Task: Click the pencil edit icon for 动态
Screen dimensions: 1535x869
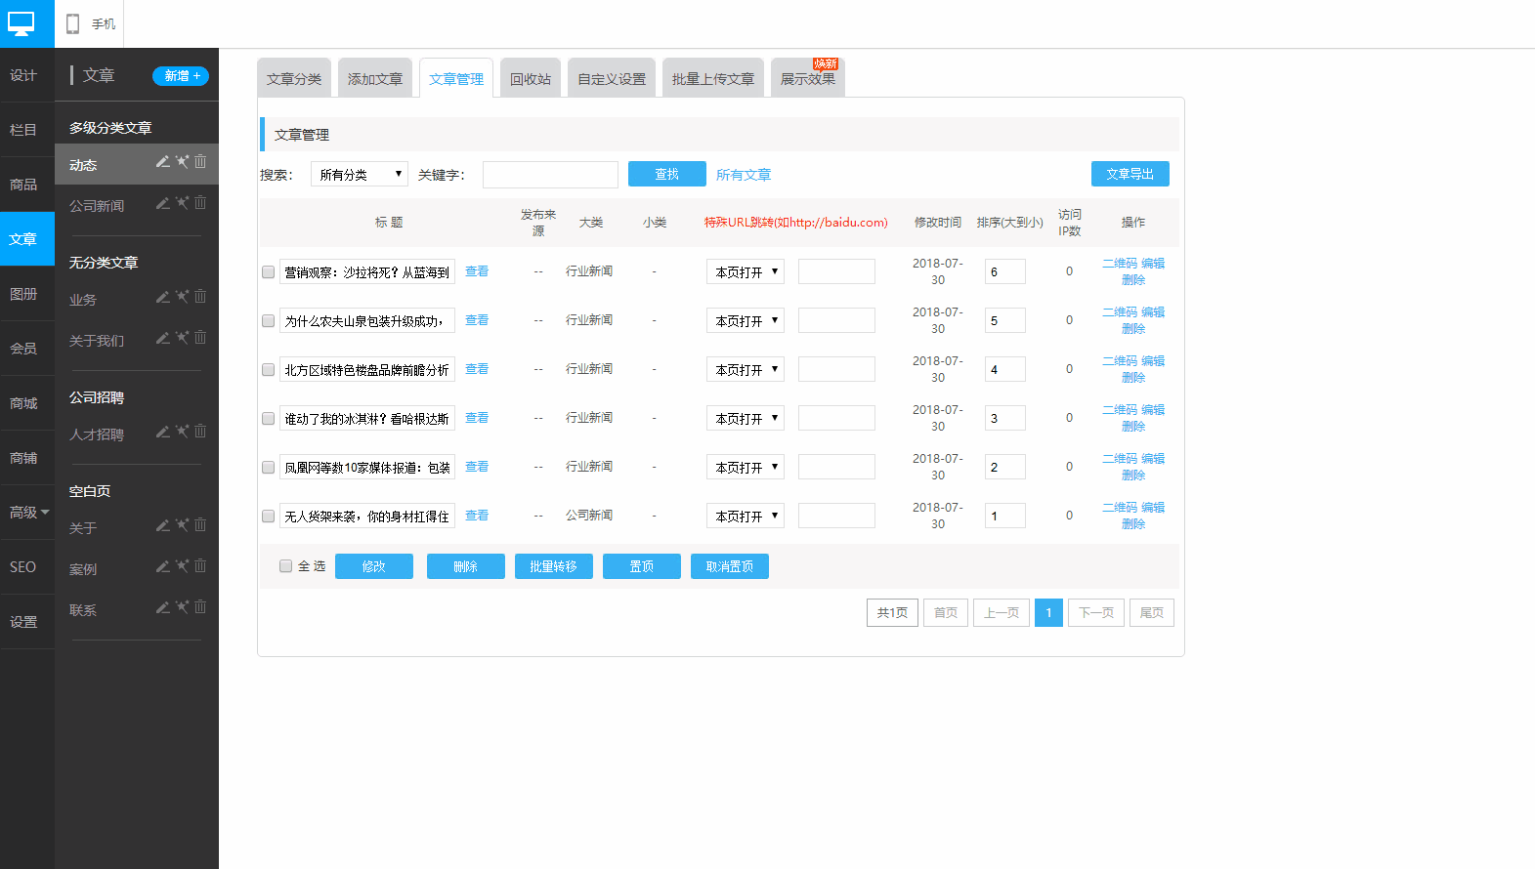Action: pyautogui.click(x=163, y=161)
